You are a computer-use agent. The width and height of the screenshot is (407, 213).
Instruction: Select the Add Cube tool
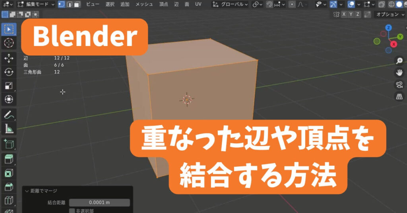coord(9,144)
